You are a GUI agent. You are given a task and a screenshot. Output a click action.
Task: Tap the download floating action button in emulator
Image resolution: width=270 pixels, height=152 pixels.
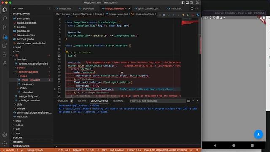(x=259, y=134)
